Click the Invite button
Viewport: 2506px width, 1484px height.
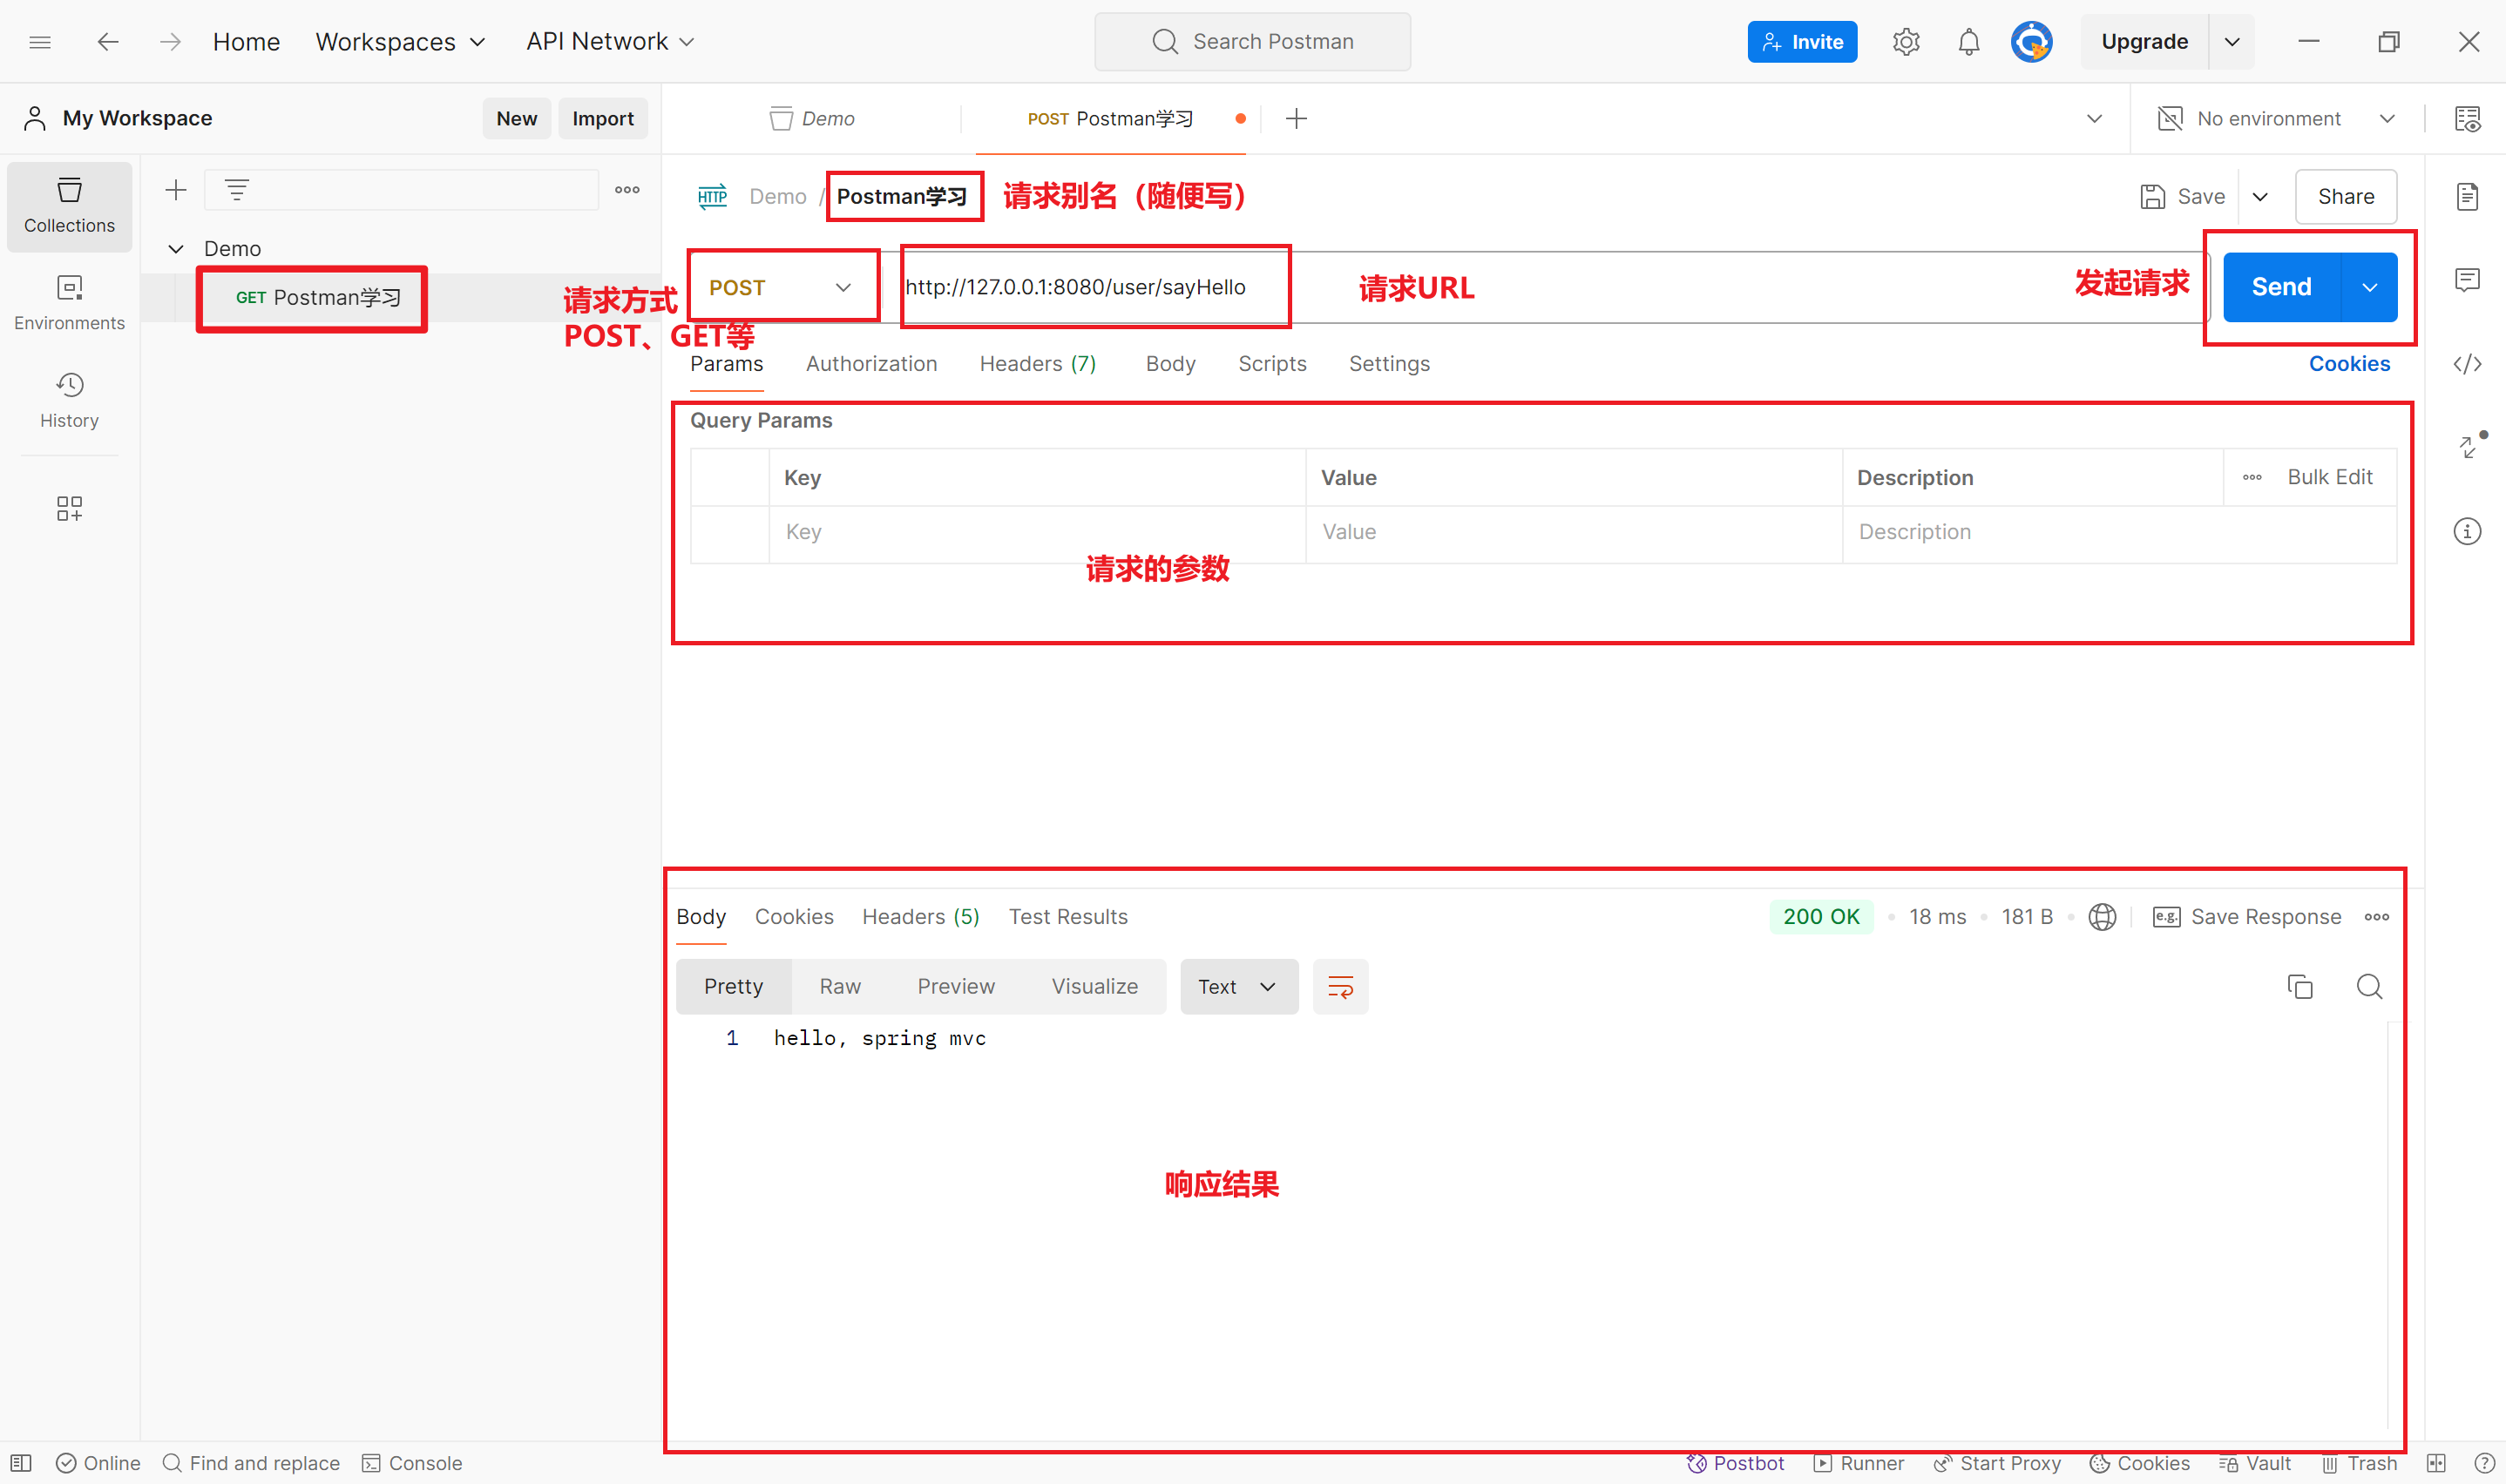tap(1802, 42)
